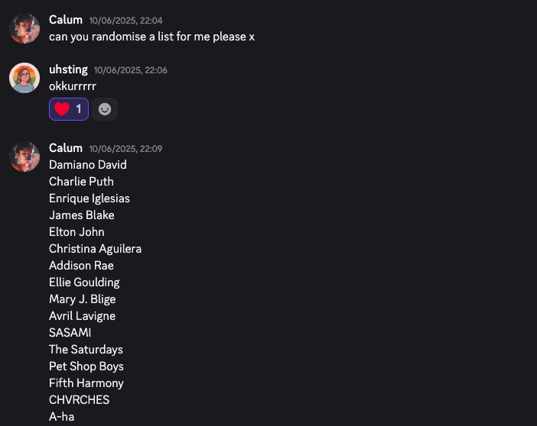
Task: Open the Calum username on the 22:04 message
Action: tap(66, 20)
